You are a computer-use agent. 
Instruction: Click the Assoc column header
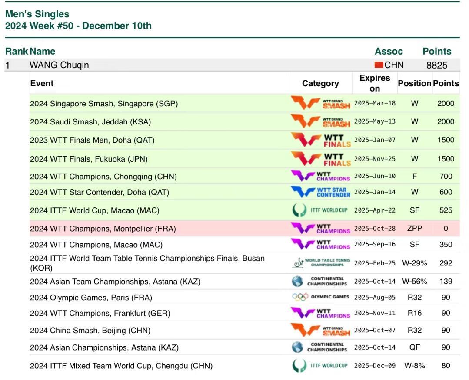click(x=389, y=51)
